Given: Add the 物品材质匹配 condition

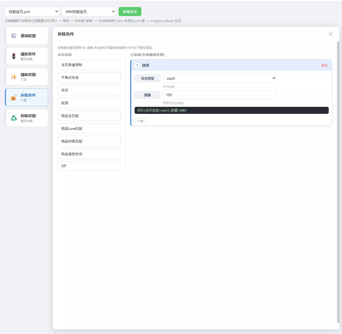Looking at the screenshot, I should [89, 141].
